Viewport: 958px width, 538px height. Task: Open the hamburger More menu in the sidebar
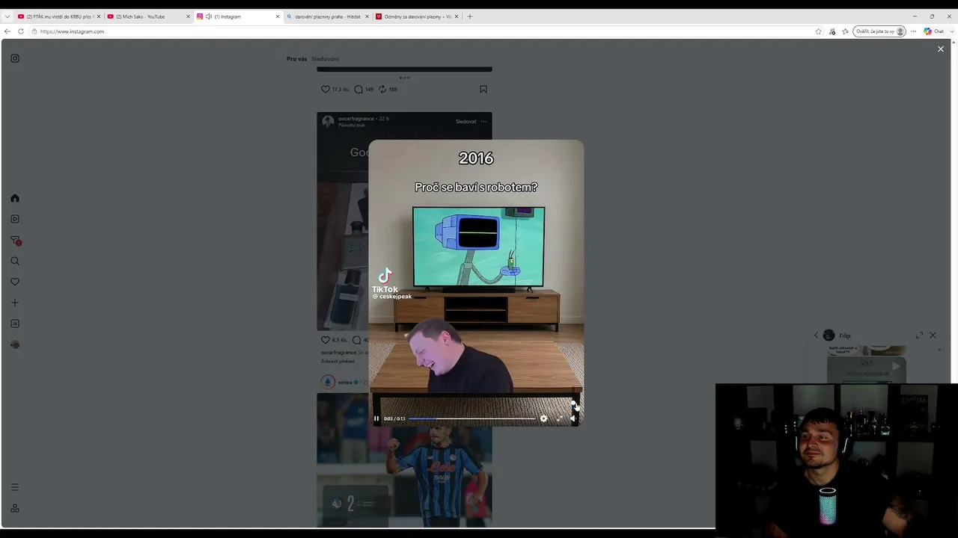pos(15,487)
